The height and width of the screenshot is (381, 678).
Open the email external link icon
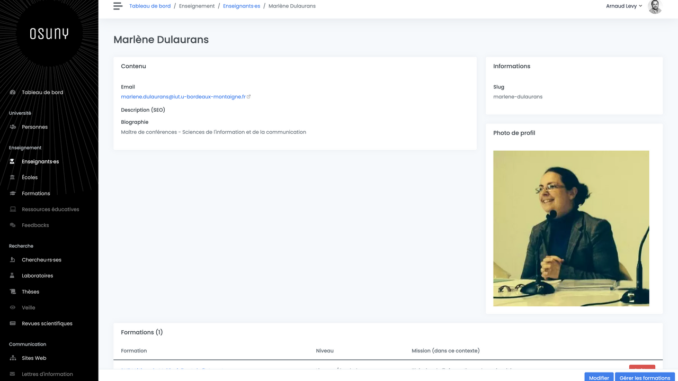(x=248, y=96)
